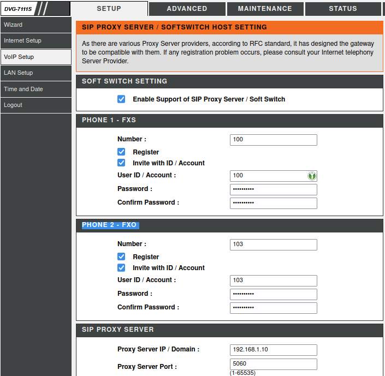Go to the Status tab
The image size is (385, 376).
(342, 9)
